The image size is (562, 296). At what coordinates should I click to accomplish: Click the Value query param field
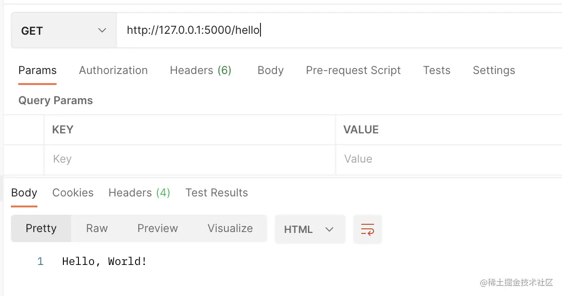click(447, 159)
